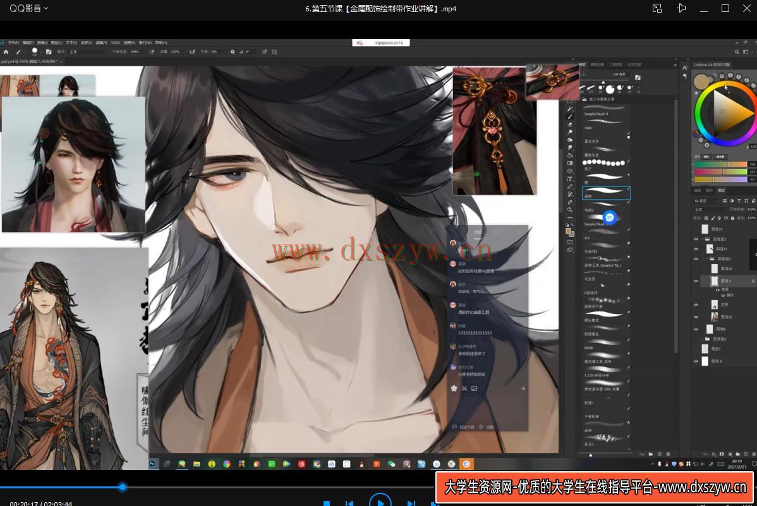Select the Type tool
The height and width of the screenshot is (506, 757).
(570, 179)
